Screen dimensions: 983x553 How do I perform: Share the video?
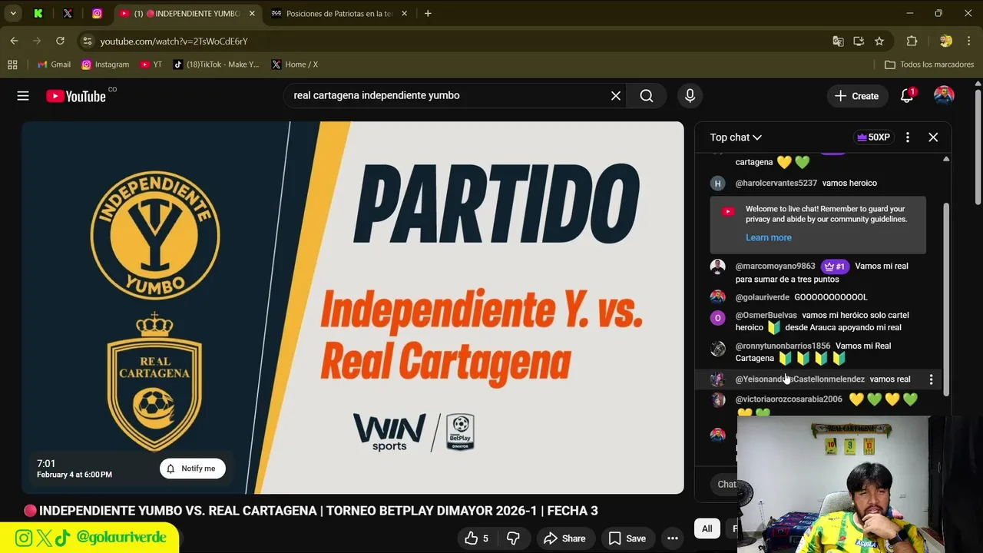click(x=564, y=539)
